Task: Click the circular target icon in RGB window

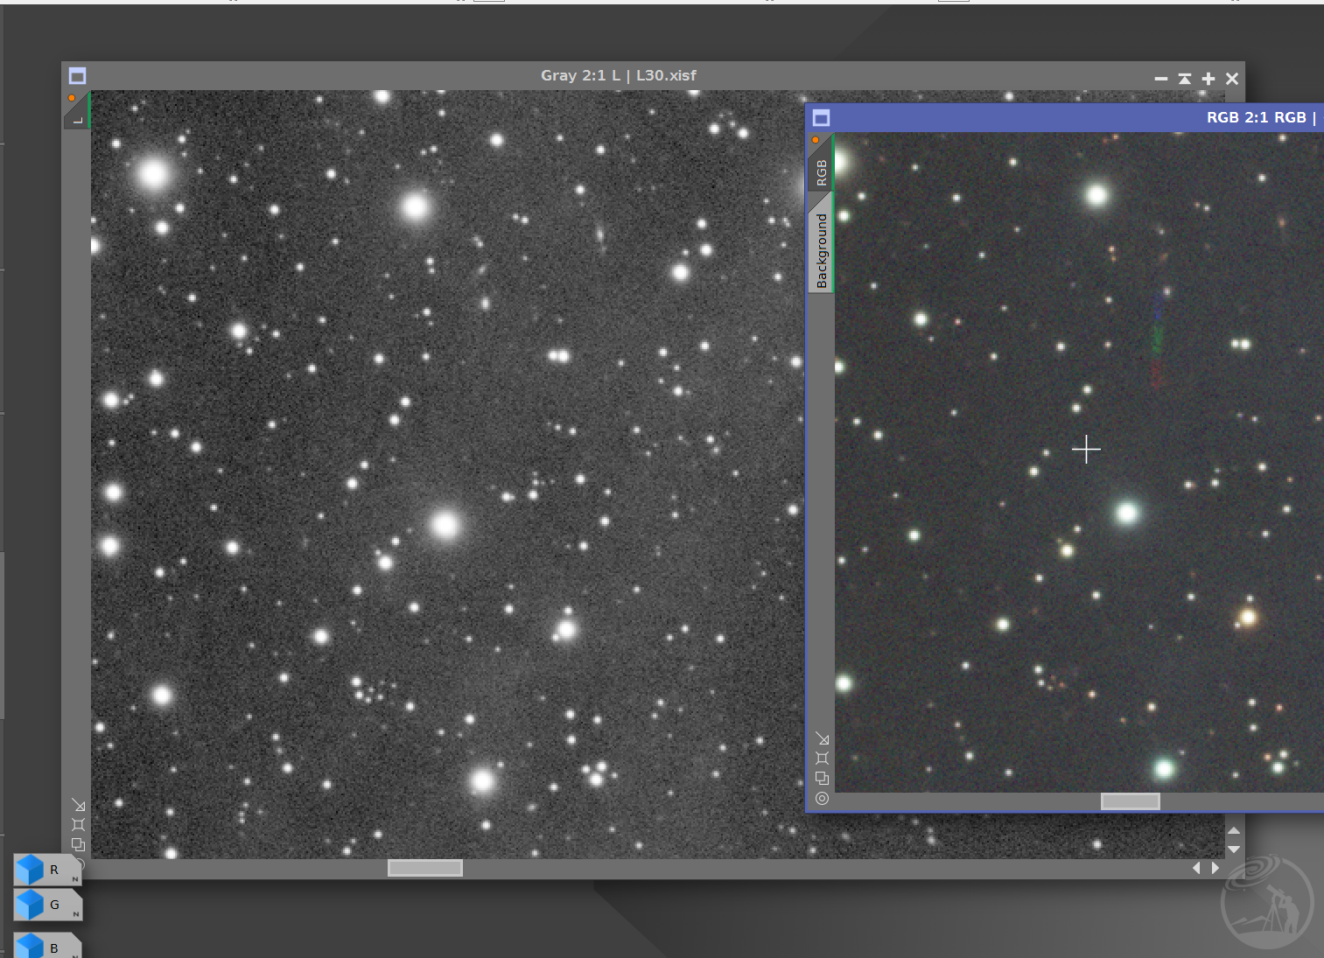Action: 822,798
